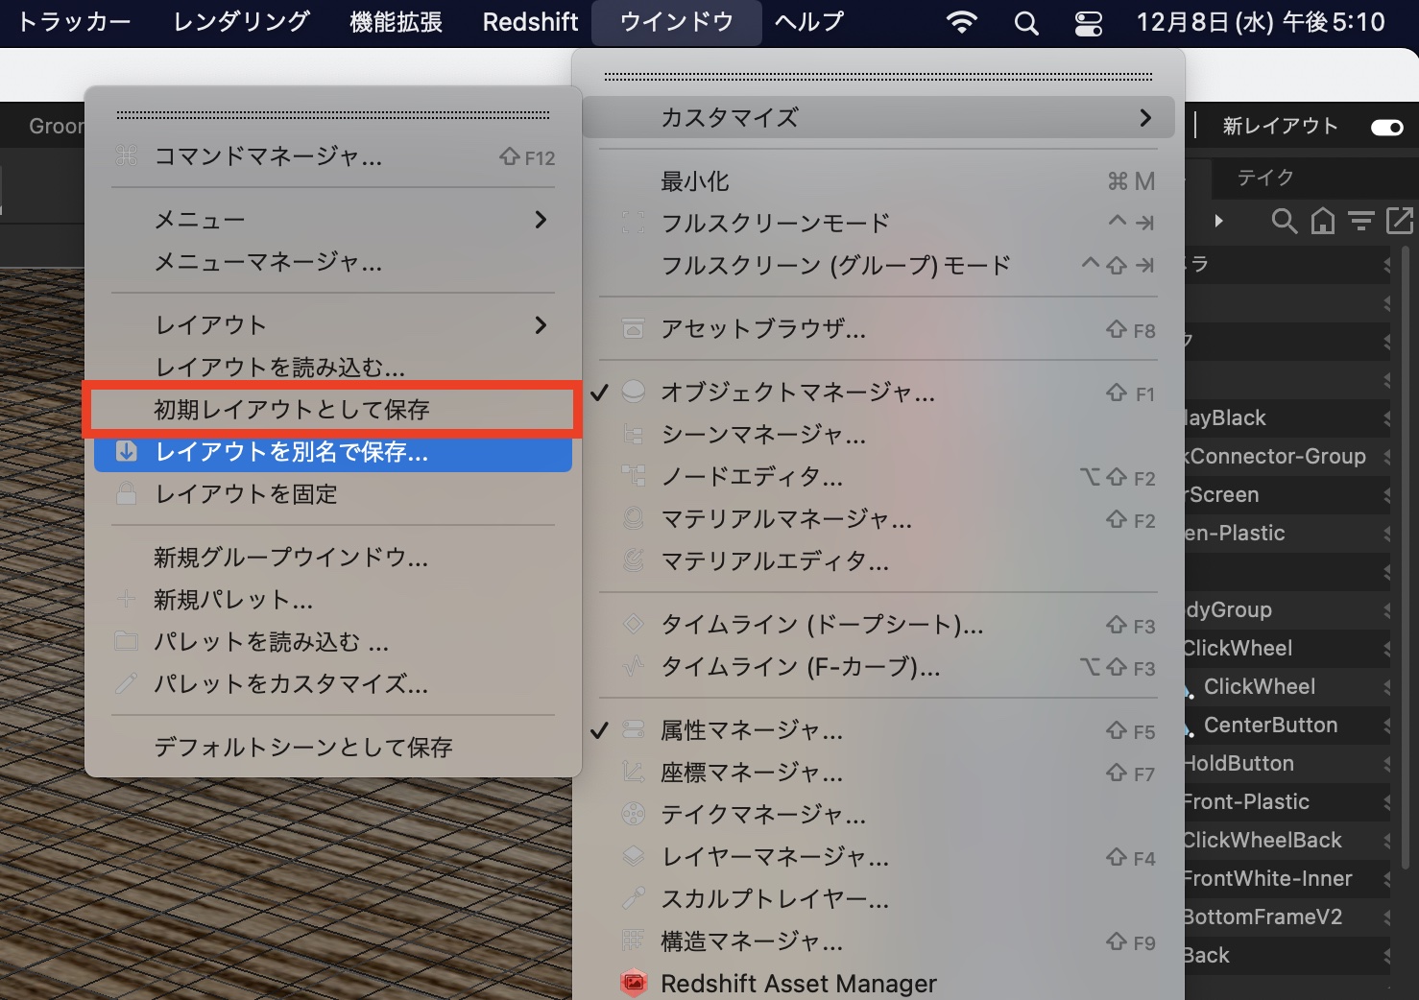The image size is (1419, 1000).
Task: Click the home icon in Object Manager
Action: click(1323, 222)
